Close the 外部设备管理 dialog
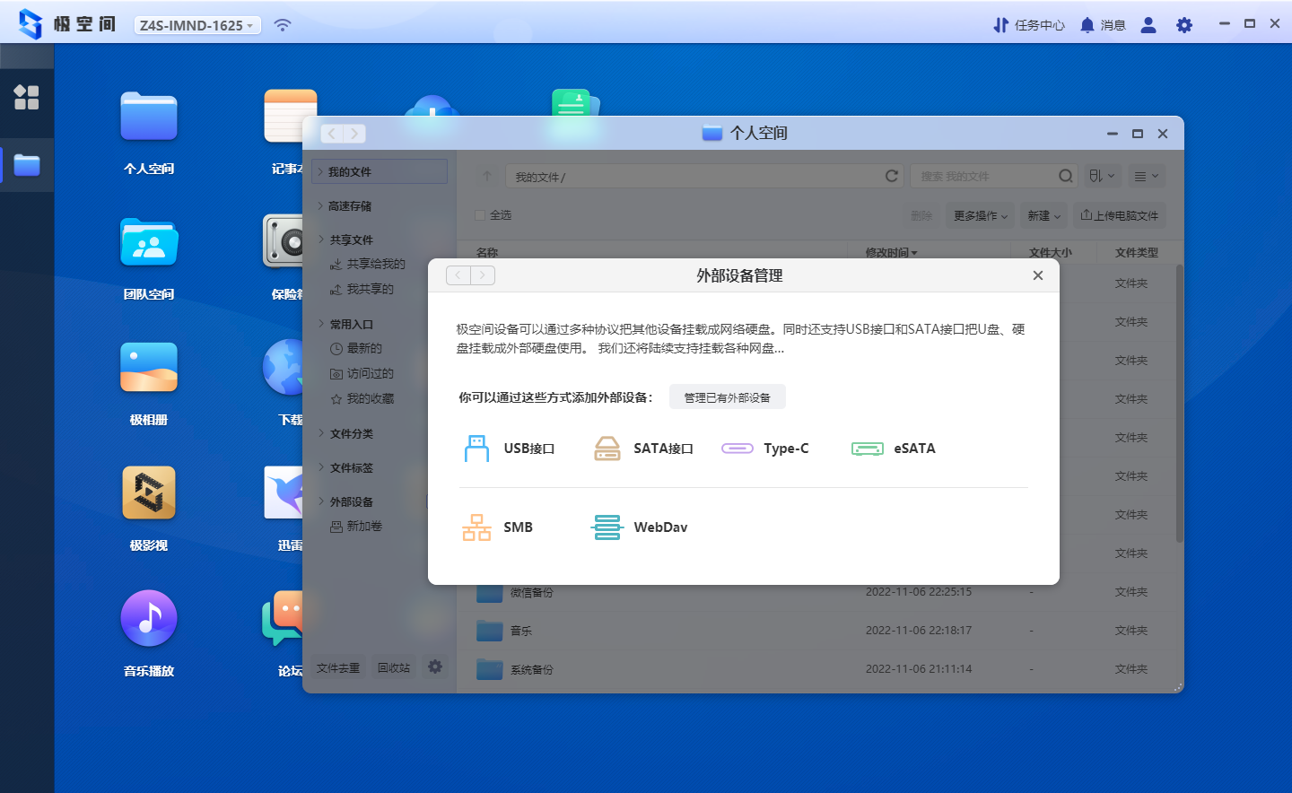This screenshot has height=793, width=1292. click(1038, 275)
